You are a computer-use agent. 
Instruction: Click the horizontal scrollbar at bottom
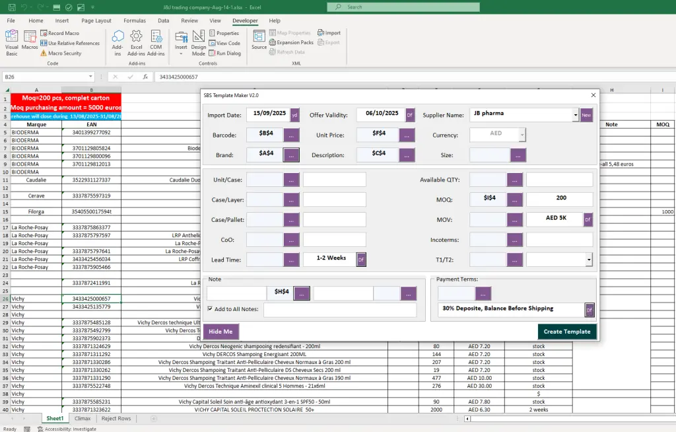568,419
